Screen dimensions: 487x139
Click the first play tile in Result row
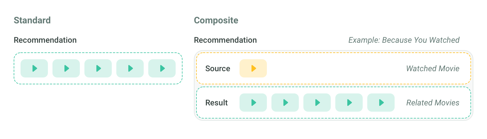tap(253, 103)
